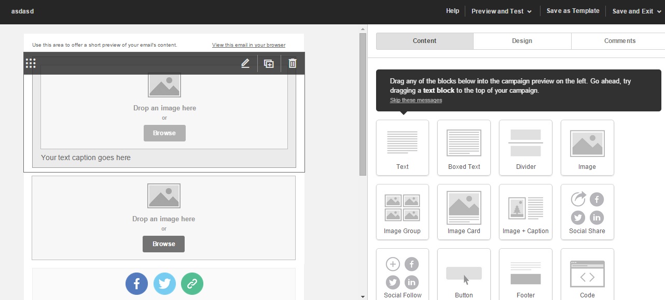Click the Facebook share icon in preview
Image resolution: width=665 pixels, height=300 pixels.
[136, 283]
